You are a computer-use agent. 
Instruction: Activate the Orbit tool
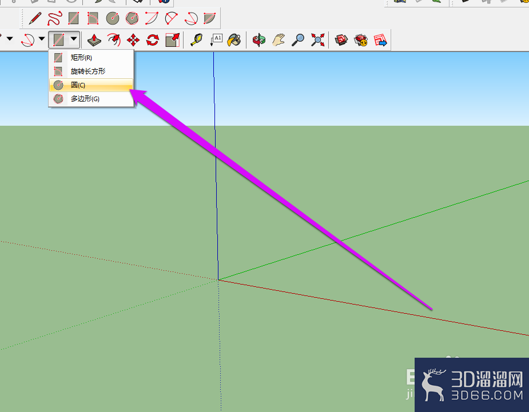[x=258, y=40]
